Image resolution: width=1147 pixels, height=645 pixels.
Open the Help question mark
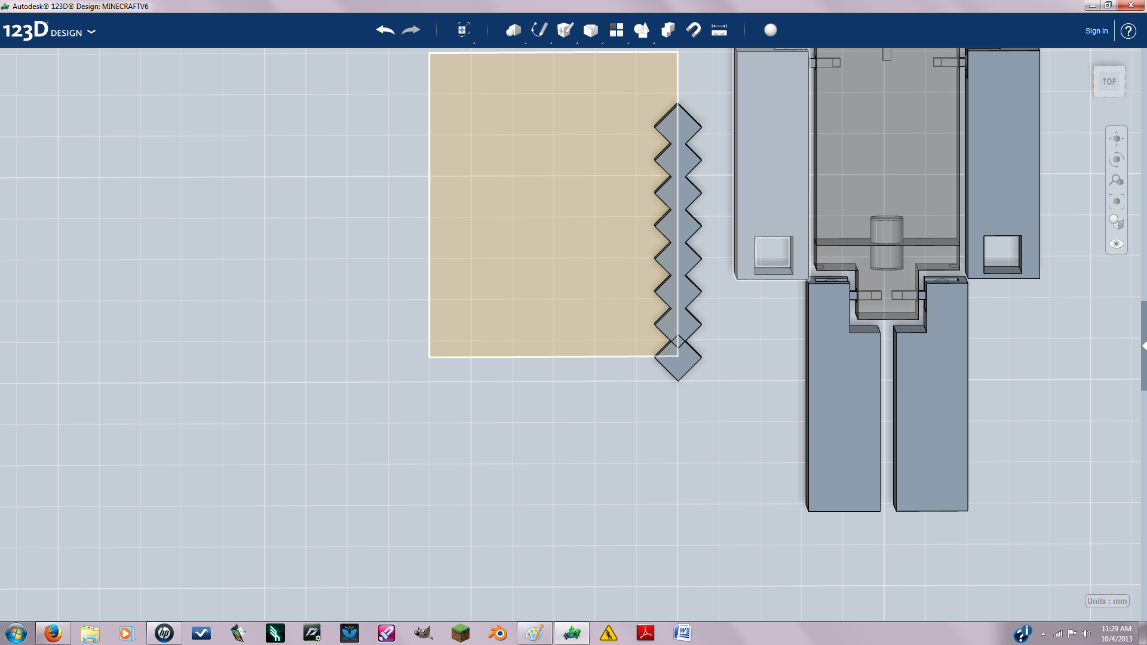[x=1128, y=31]
